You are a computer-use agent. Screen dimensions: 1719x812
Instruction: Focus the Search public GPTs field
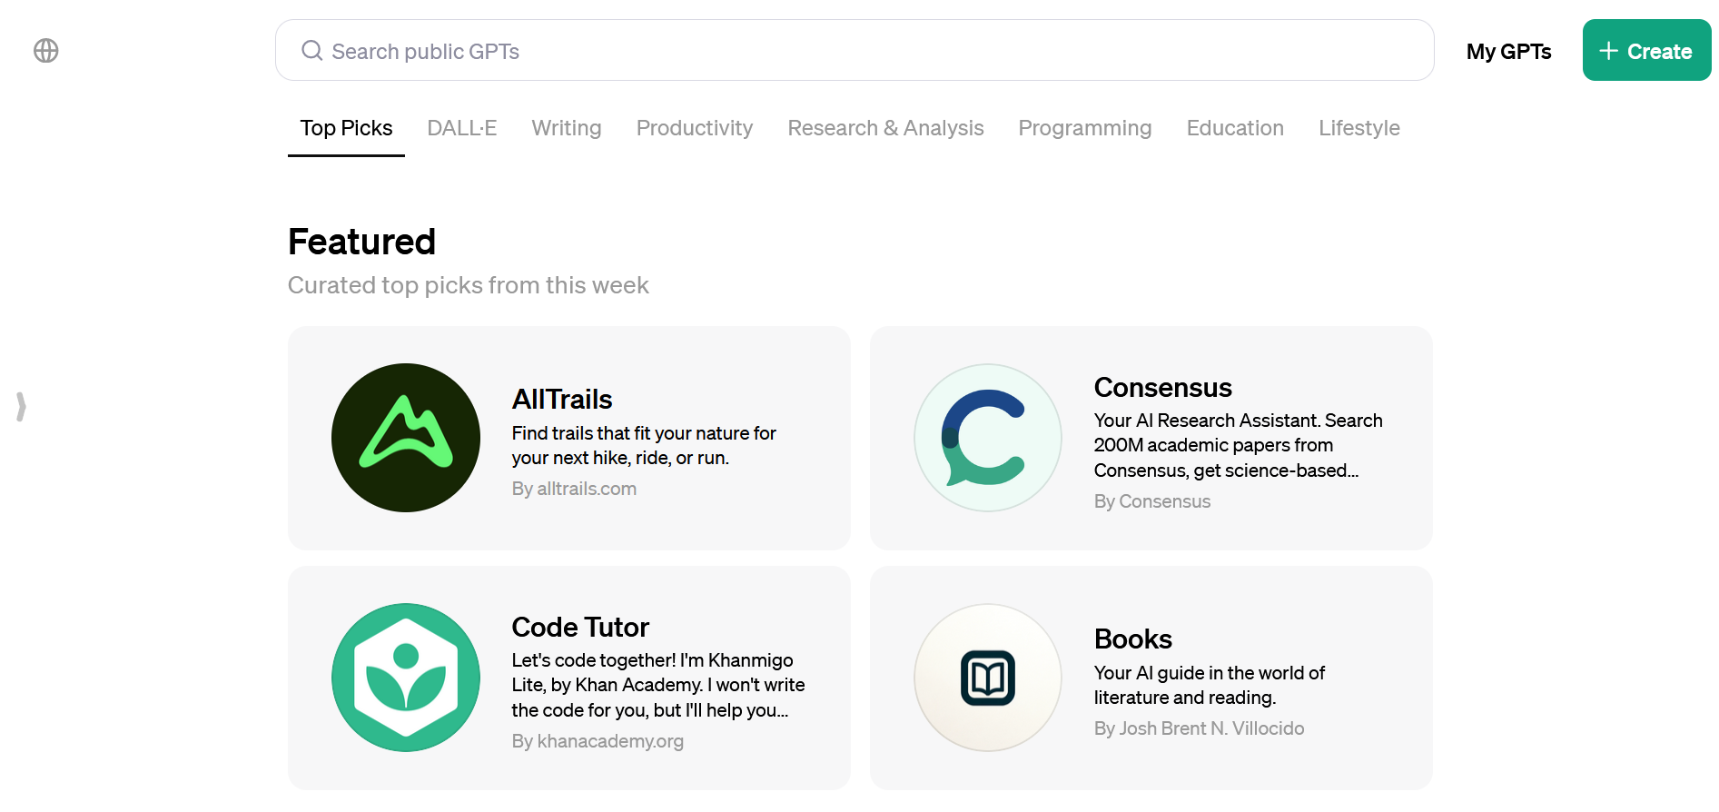point(855,50)
